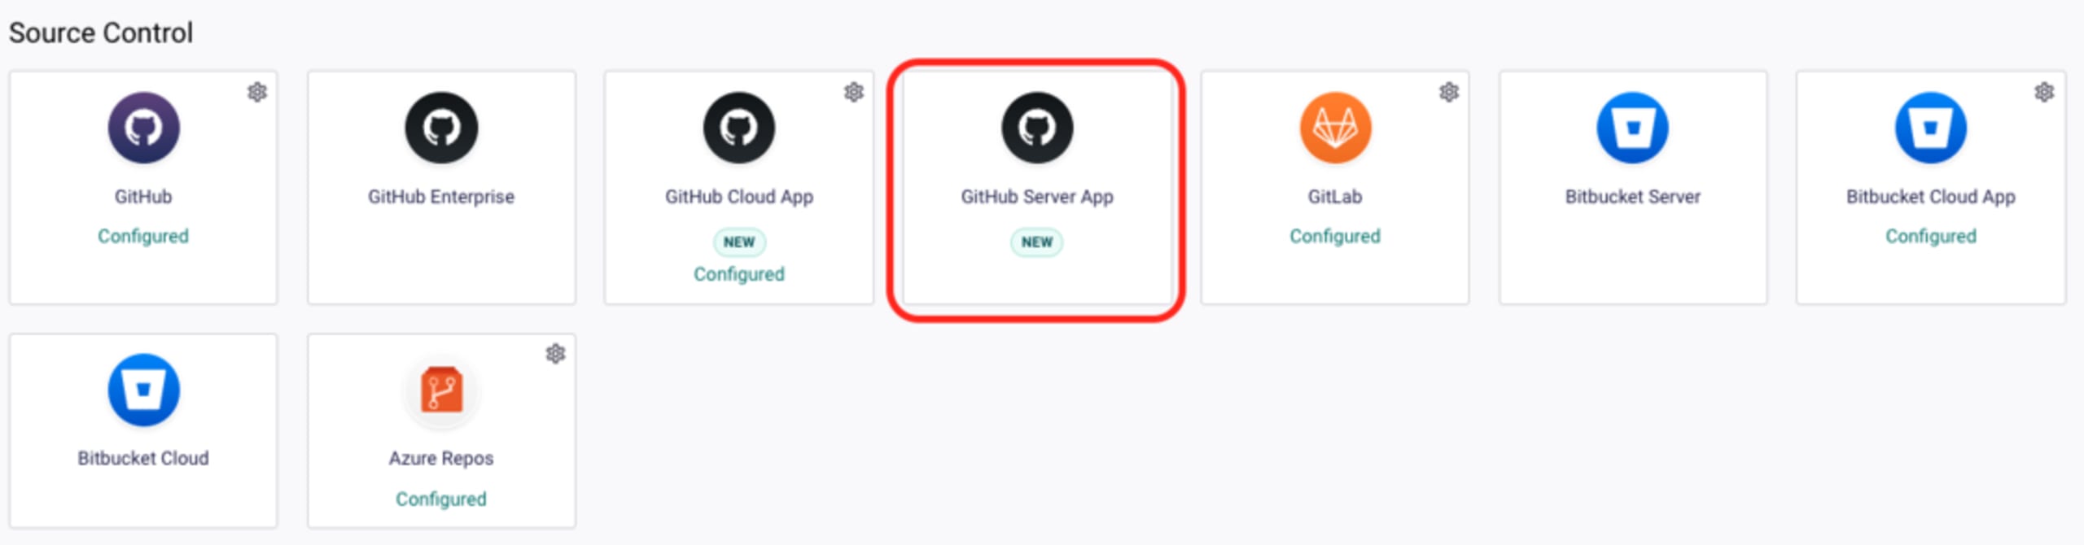Click the GitHub card title text
2084x545 pixels.
click(143, 197)
